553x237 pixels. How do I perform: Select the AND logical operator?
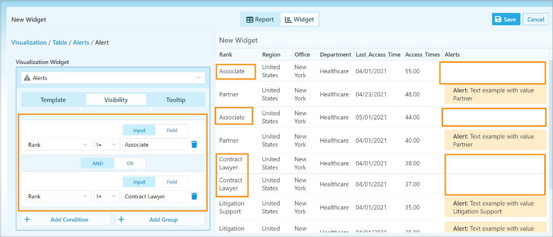click(x=97, y=163)
